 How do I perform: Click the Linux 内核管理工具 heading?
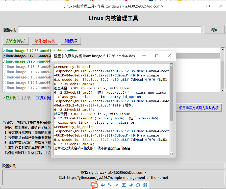point(113,18)
